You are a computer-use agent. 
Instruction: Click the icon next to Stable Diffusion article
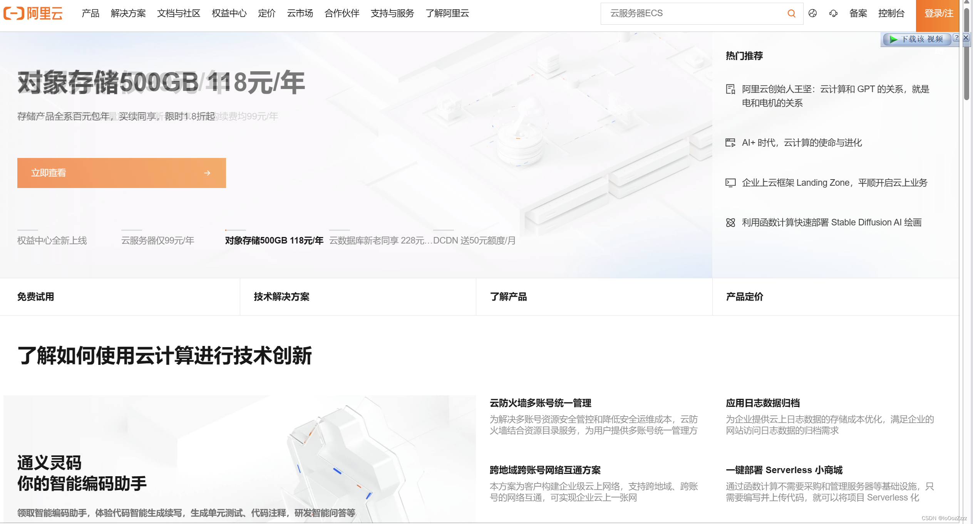coord(730,223)
